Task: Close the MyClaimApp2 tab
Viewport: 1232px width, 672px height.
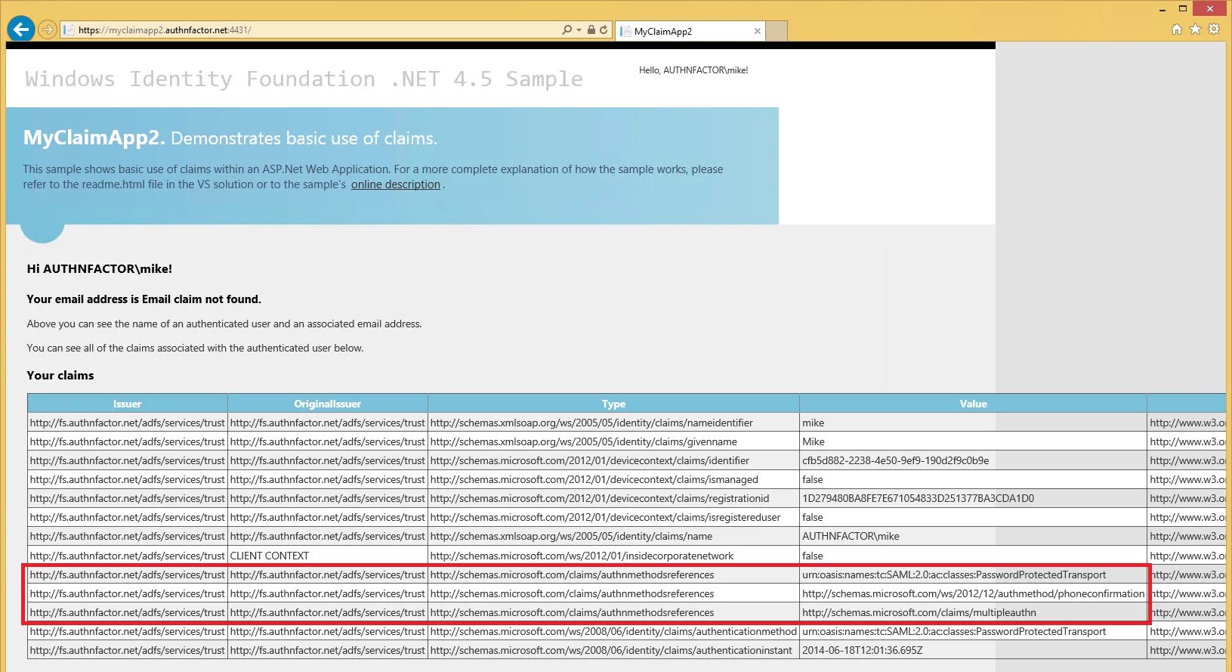Action: coord(757,31)
